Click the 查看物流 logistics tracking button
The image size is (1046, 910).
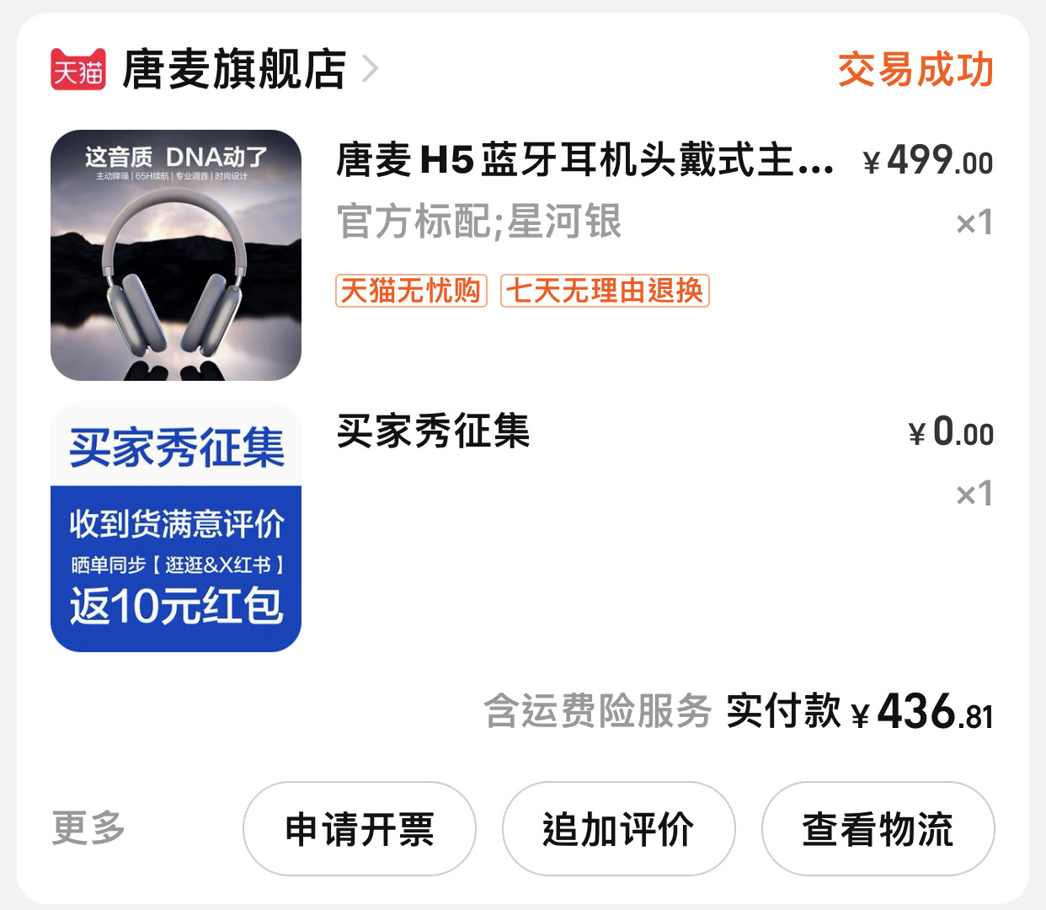(878, 829)
